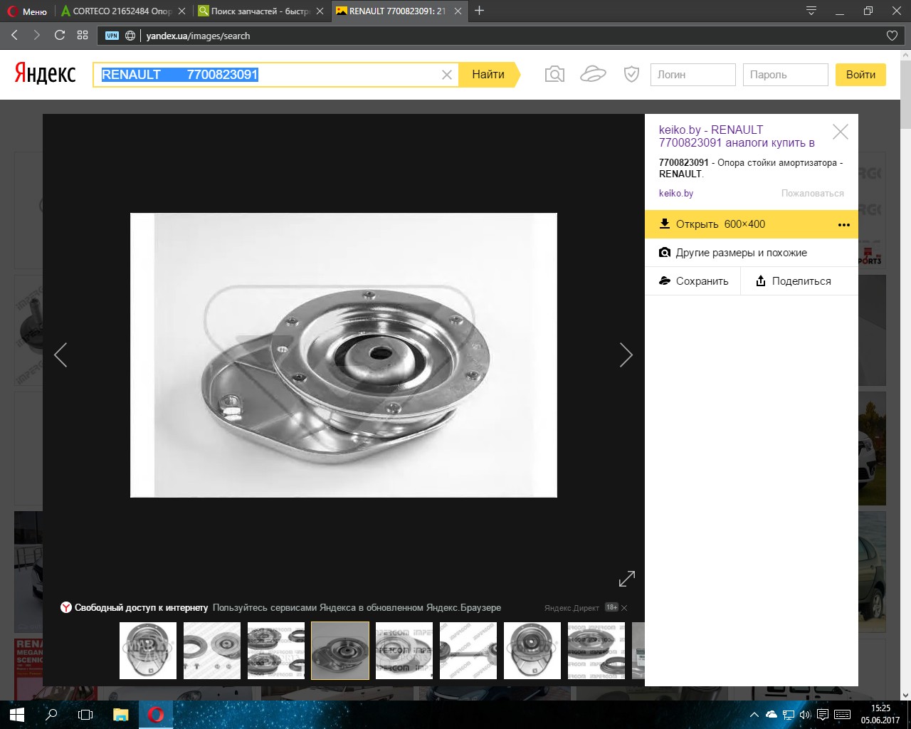911x729 pixels.
Task: Open the keiko.by source link
Action: tap(675, 193)
